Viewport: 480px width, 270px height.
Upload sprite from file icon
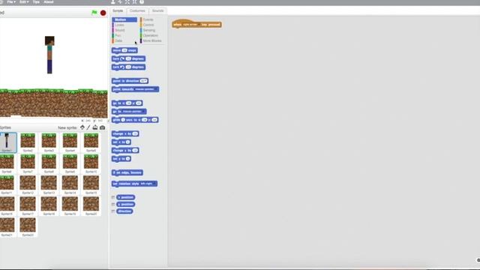point(95,127)
